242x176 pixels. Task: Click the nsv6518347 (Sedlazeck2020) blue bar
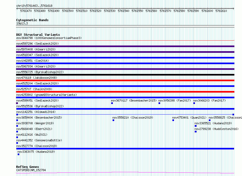click(x=125, y=58)
